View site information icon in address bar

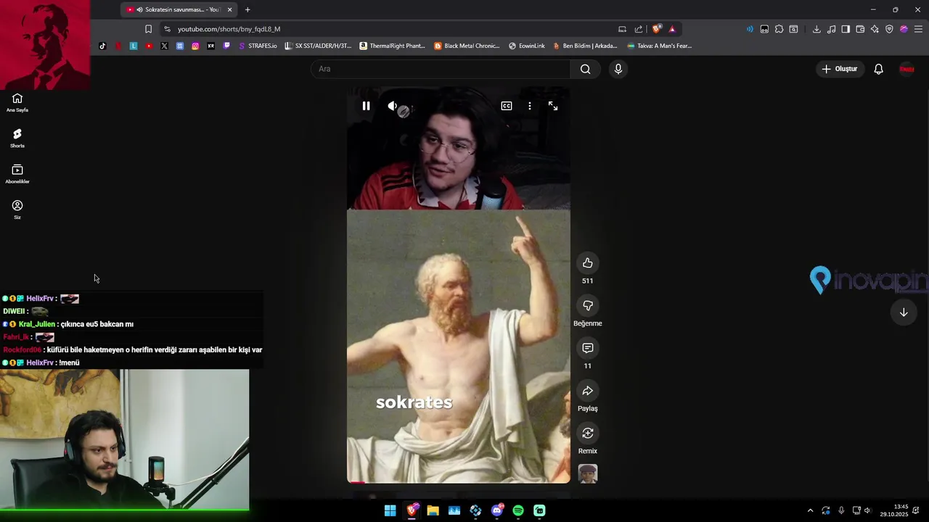coord(167,29)
